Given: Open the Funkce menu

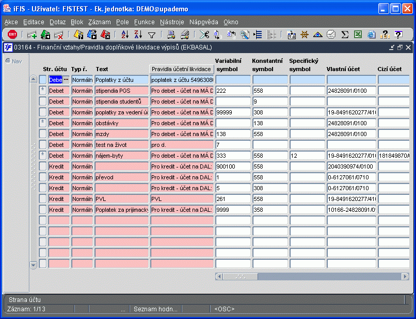Looking at the screenshot, I should point(145,22).
